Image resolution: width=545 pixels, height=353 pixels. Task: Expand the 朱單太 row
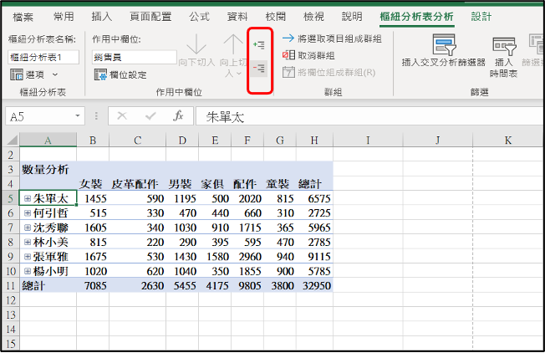[28, 198]
